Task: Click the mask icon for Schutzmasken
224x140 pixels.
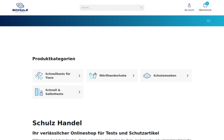Action: click(147, 75)
